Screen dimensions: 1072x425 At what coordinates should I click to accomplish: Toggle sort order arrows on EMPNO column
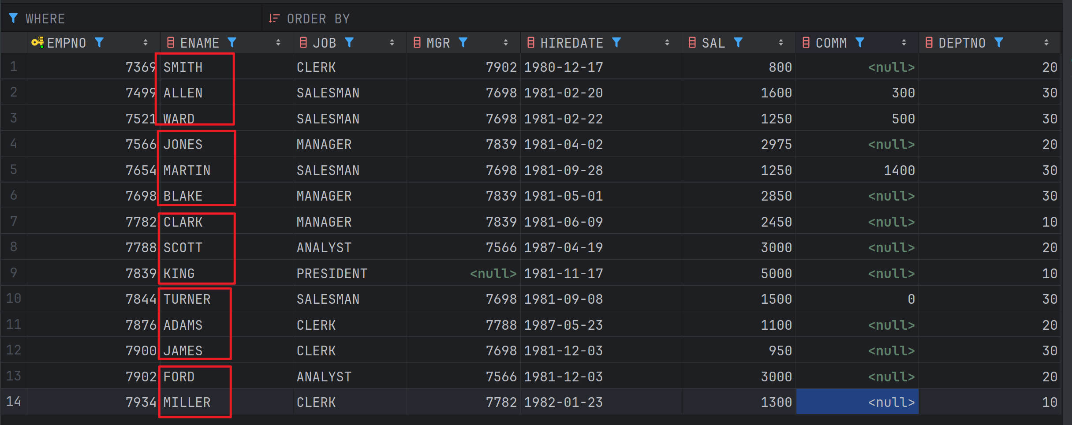coord(146,43)
